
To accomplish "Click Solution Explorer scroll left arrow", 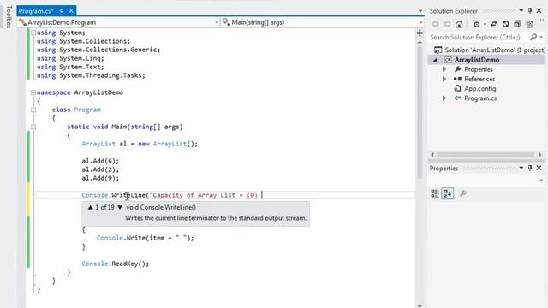I will 432,155.
